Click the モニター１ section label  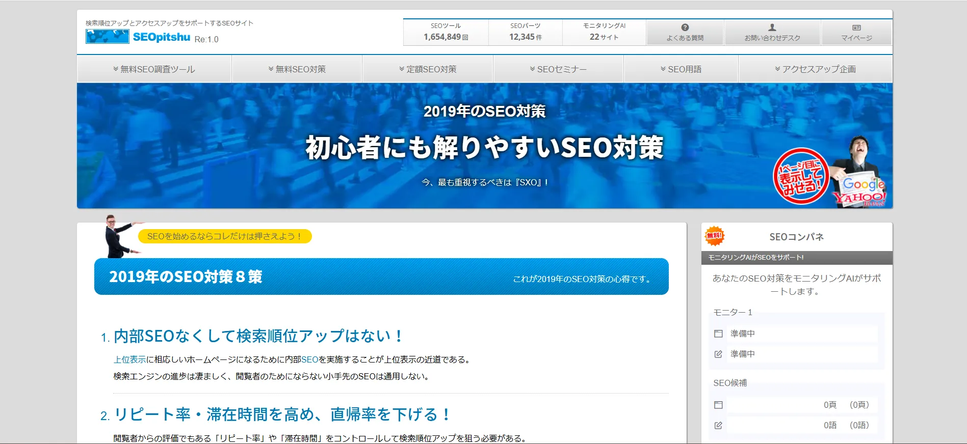click(x=733, y=312)
